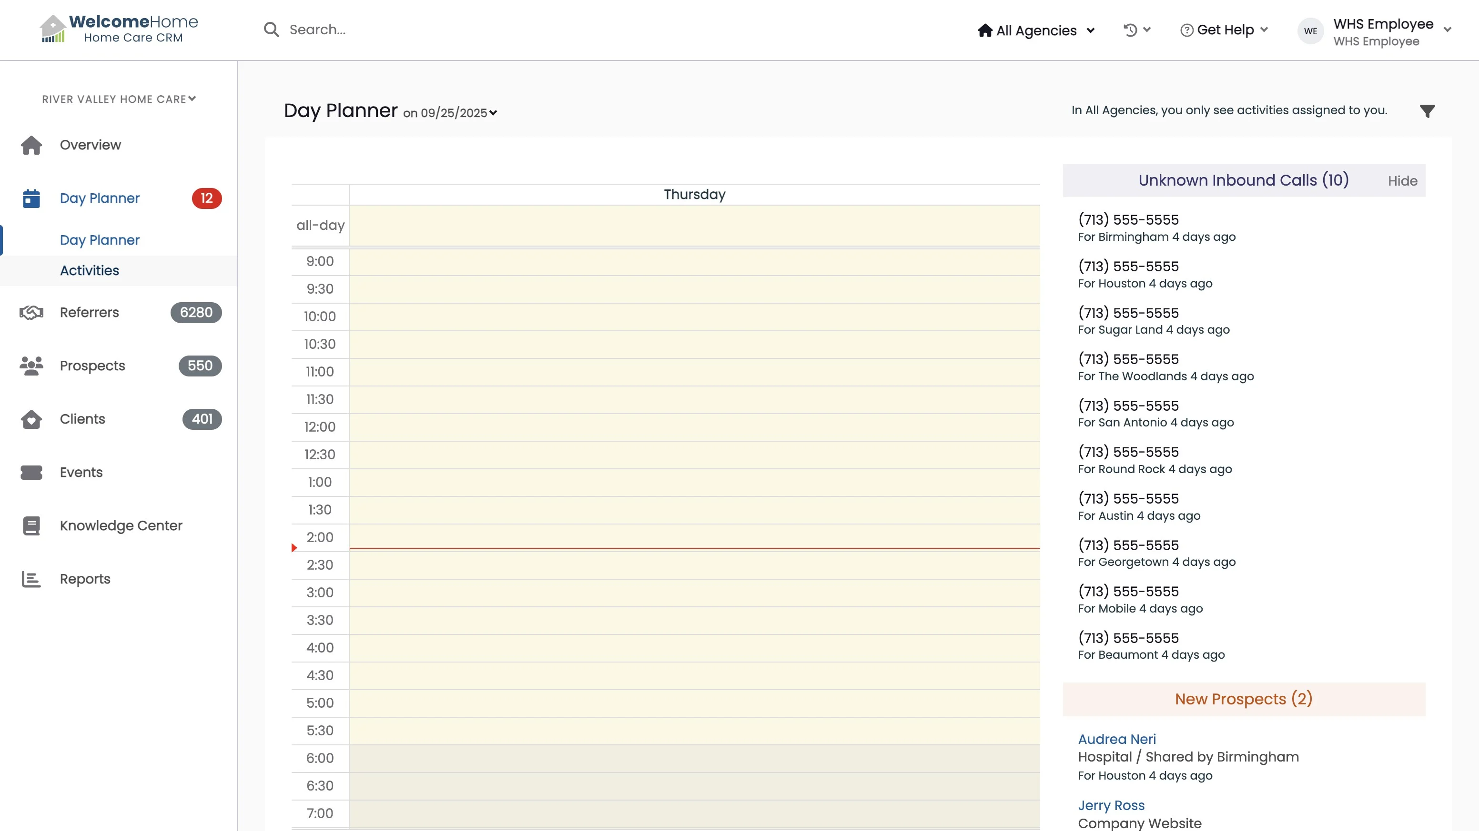Click the Overview house icon

pyautogui.click(x=31, y=145)
